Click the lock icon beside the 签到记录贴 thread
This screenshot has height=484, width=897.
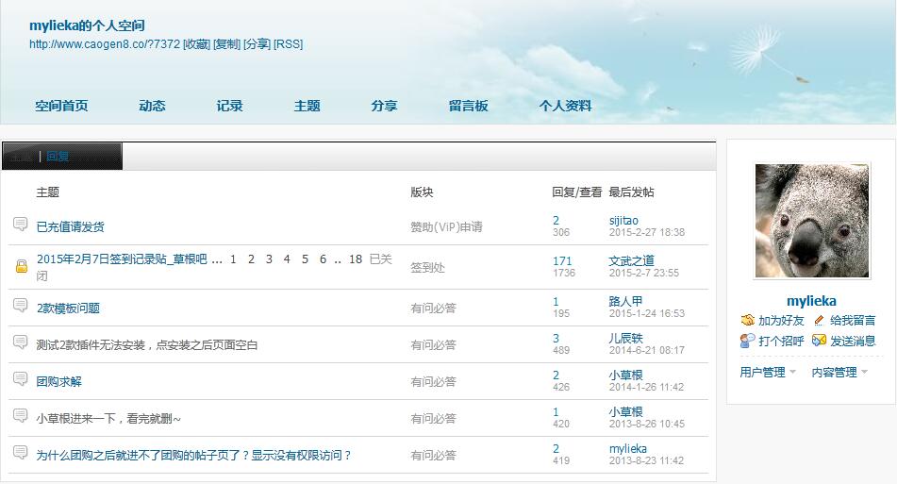(21, 267)
